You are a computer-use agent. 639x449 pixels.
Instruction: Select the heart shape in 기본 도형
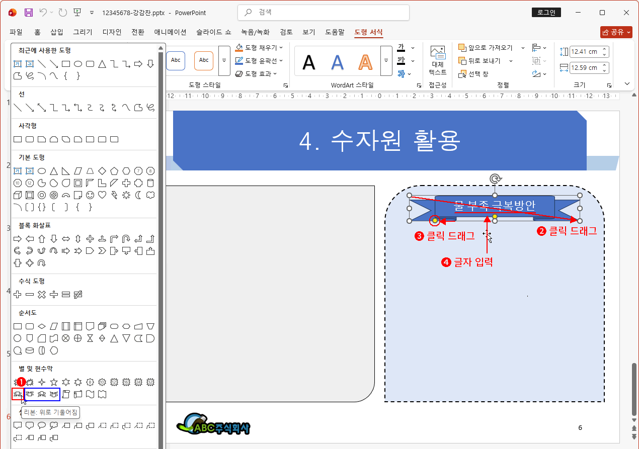[102, 195]
